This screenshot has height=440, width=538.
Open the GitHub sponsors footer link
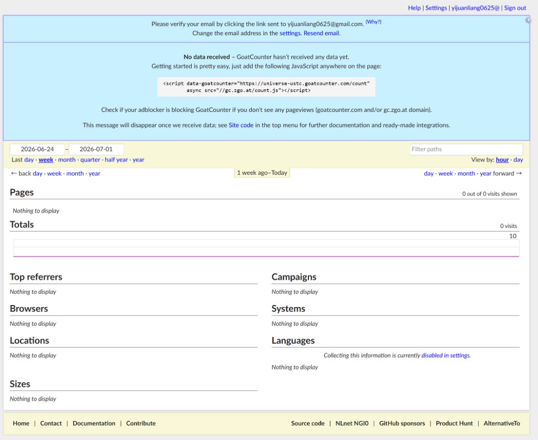tap(402, 424)
